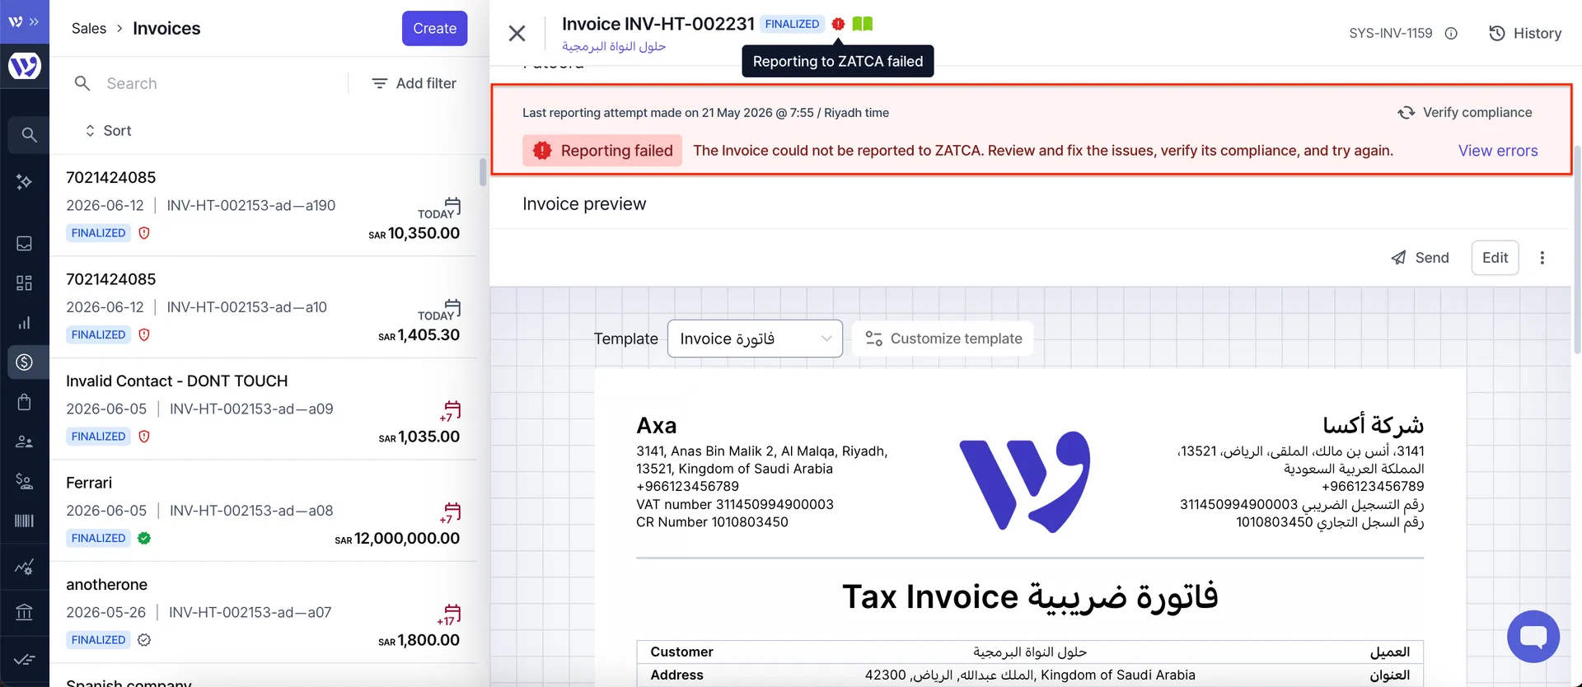This screenshot has height=687, width=1582.
Task: Click the green book icon in invoice header
Action: click(863, 24)
